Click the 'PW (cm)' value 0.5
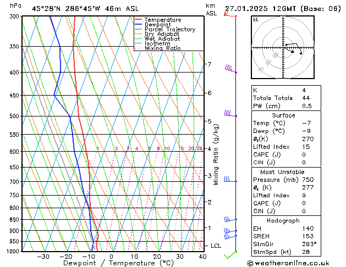 click(307, 106)
